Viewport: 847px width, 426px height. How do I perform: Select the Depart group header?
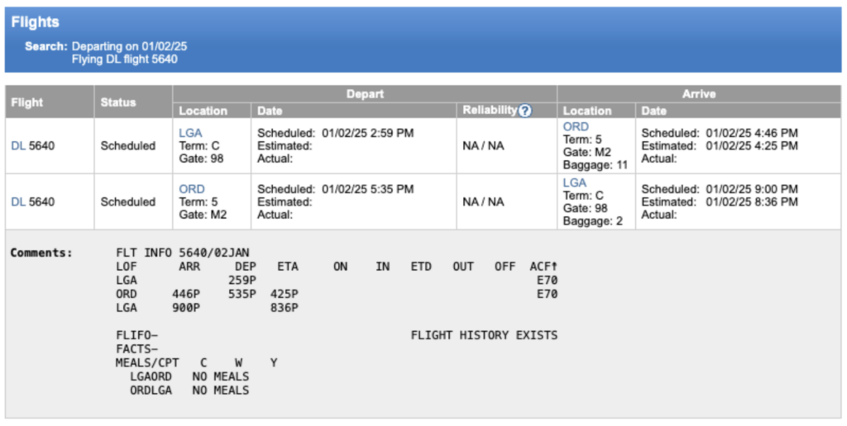(365, 94)
